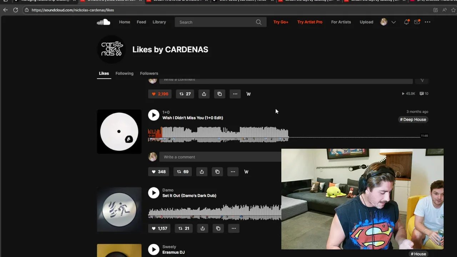
Task: Like the track with 1,157 likes
Action: coord(159,228)
